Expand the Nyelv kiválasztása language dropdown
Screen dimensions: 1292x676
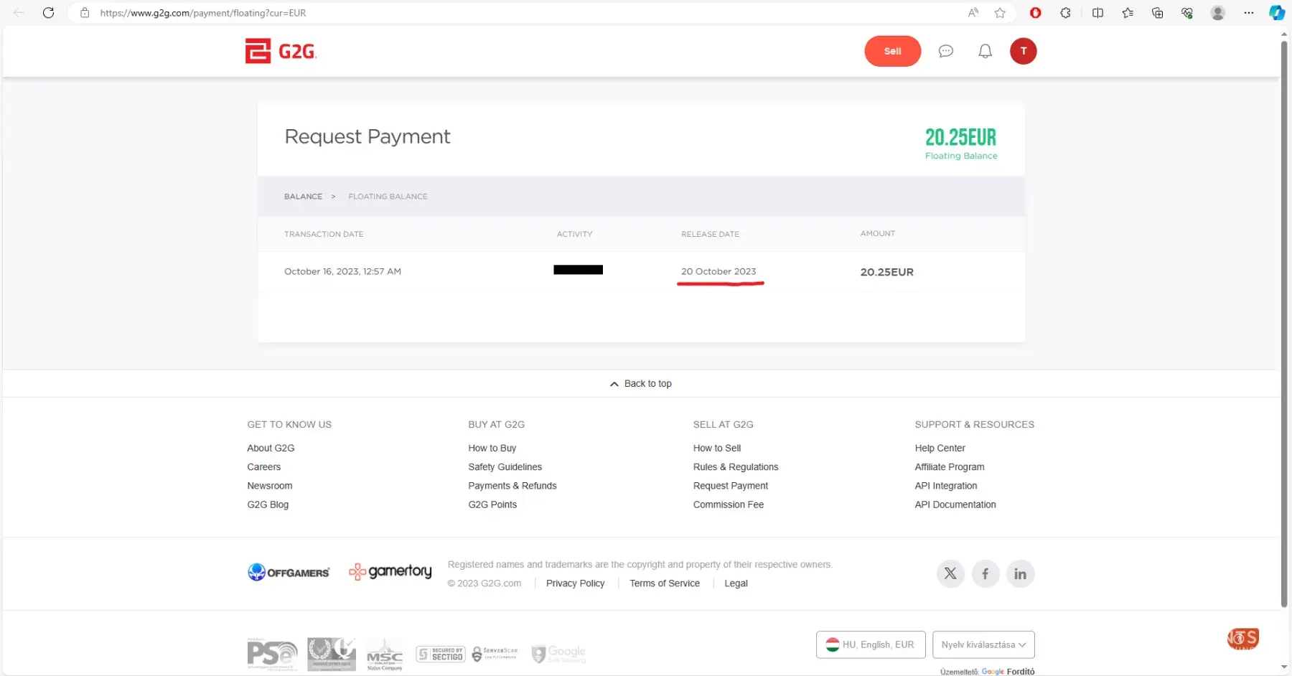click(983, 644)
